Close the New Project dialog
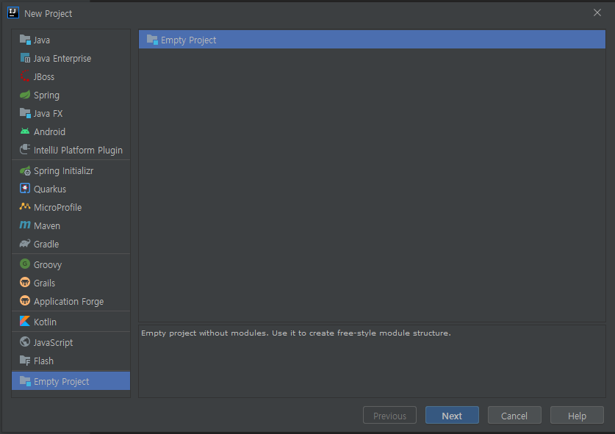This screenshot has height=434, width=615. click(x=597, y=12)
